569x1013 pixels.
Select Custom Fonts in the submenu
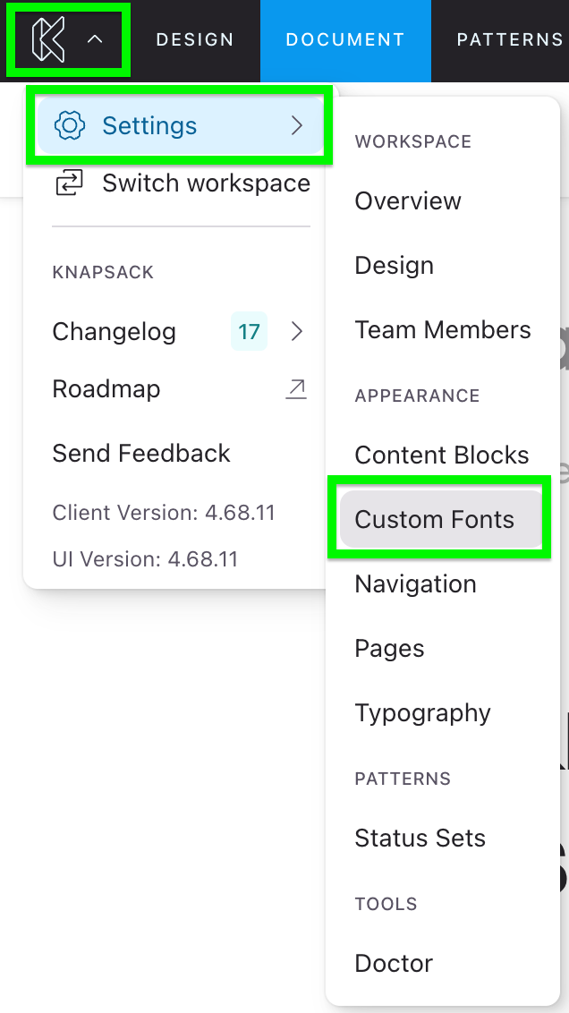point(440,519)
